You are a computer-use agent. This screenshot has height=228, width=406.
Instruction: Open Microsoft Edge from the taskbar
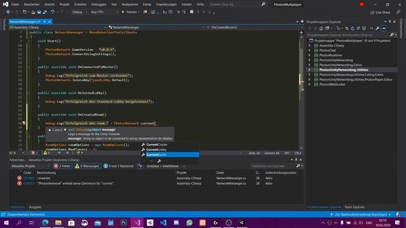point(45,222)
